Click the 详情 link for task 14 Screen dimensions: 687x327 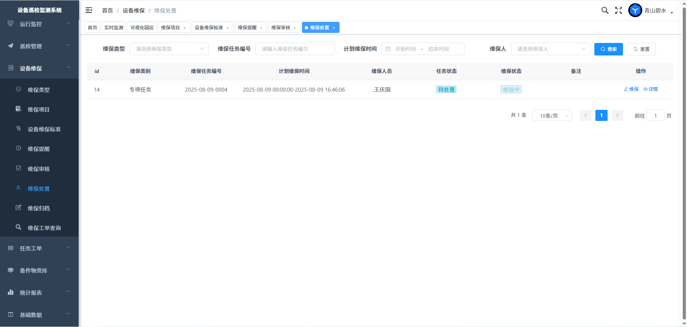tap(651, 89)
